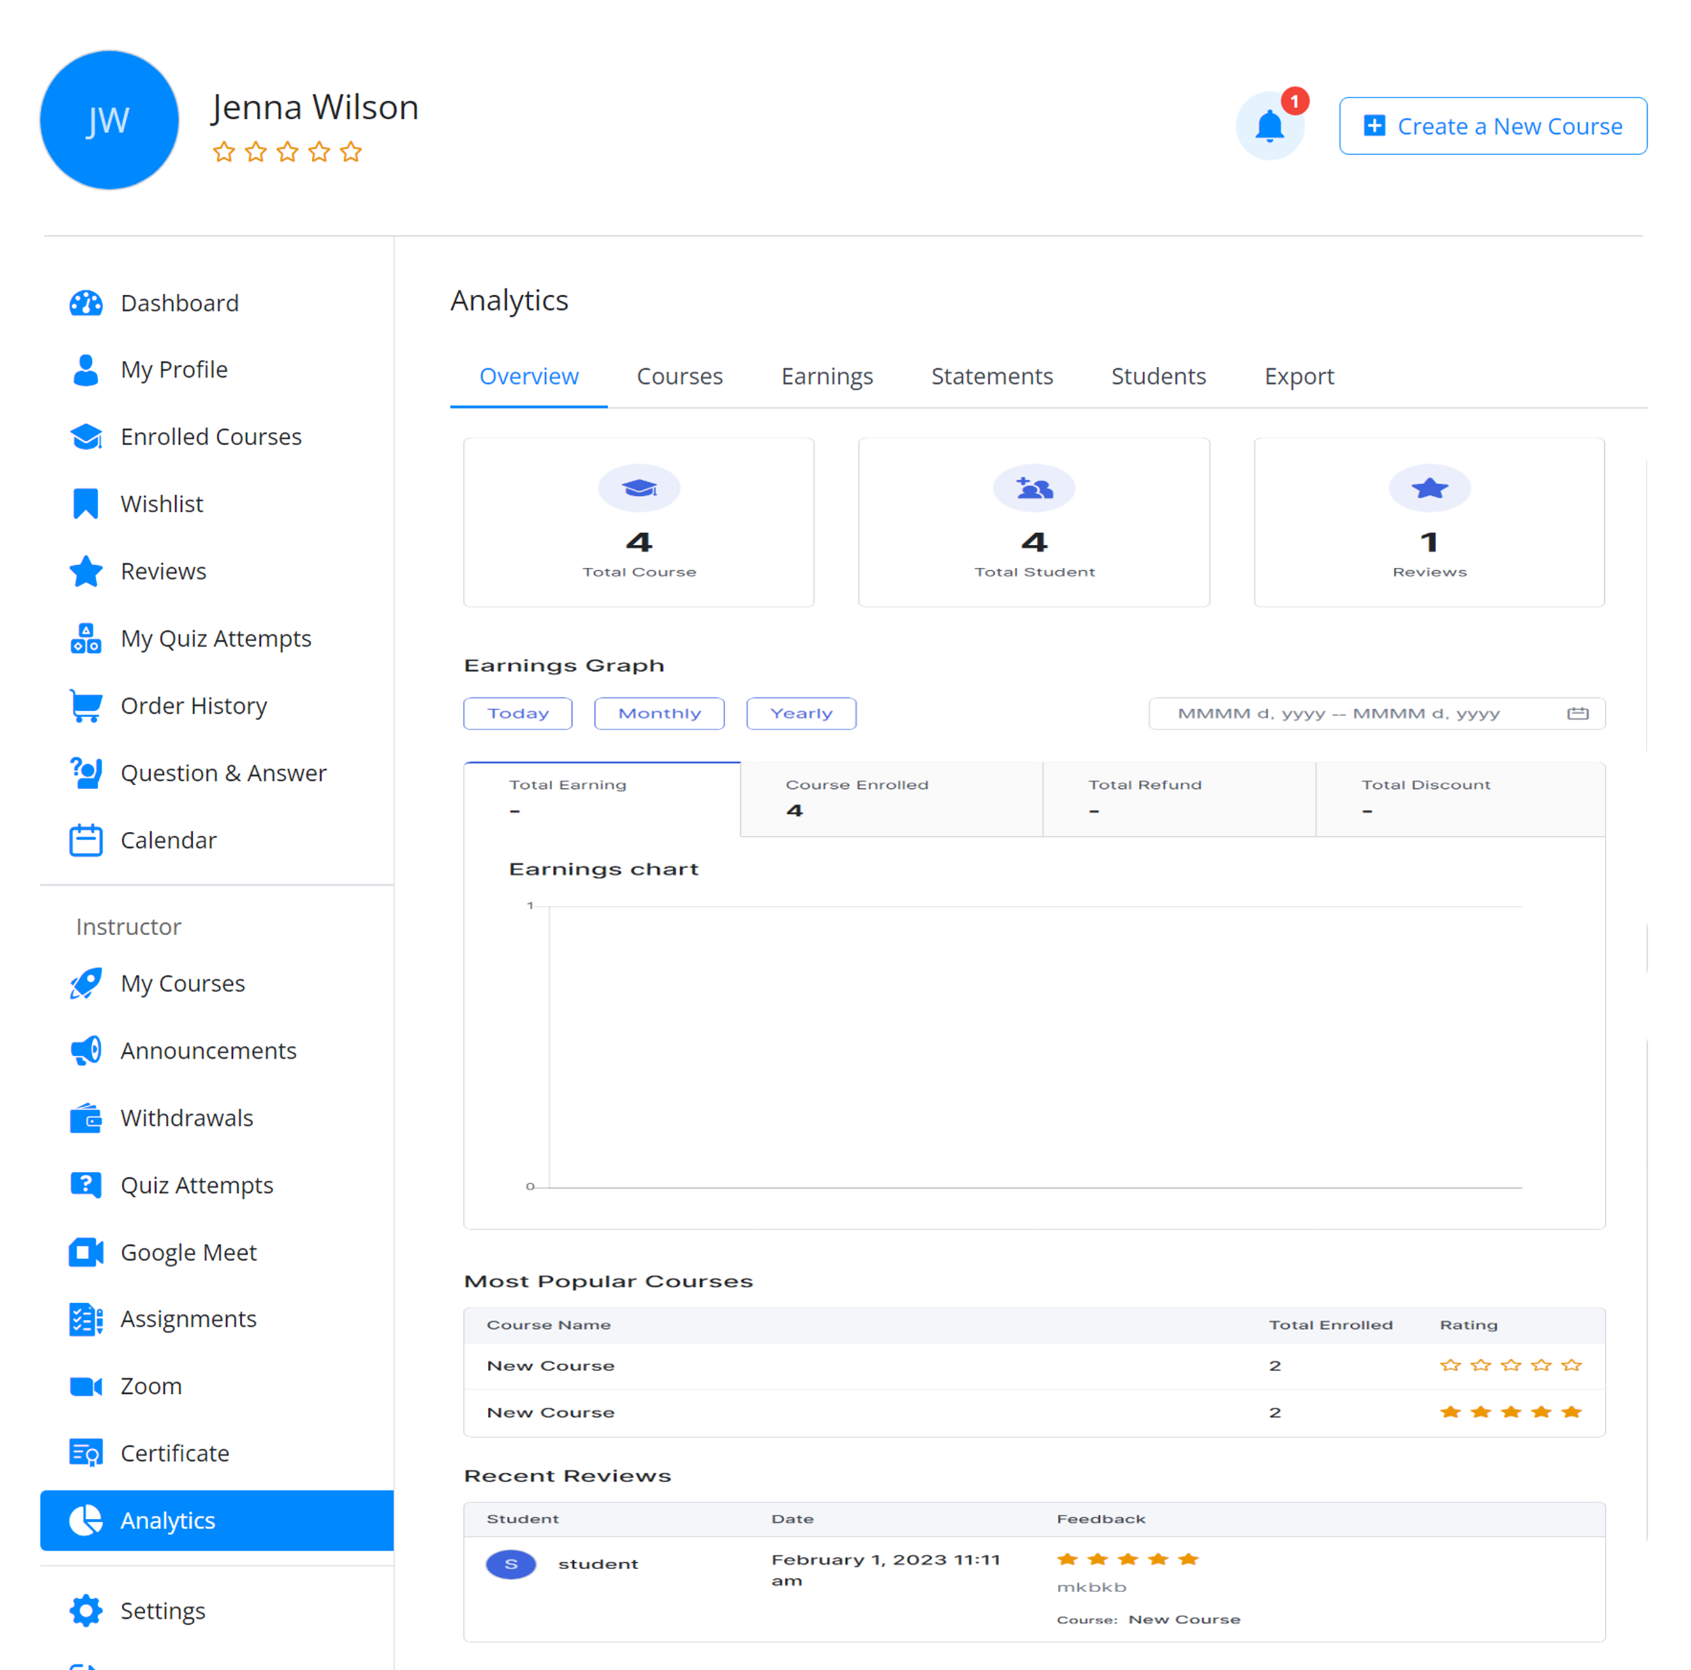The height and width of the screenshot is (1670, 1691).
Task: Open My Quiz Attempts link
Action: pyautogui.click(x=216, y=639)
